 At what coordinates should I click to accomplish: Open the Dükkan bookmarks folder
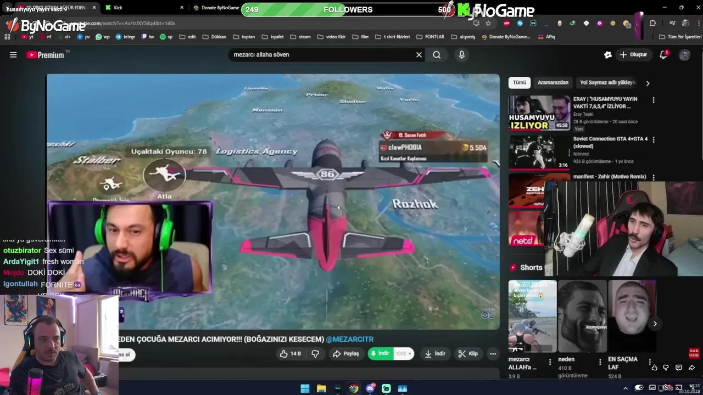214,37
